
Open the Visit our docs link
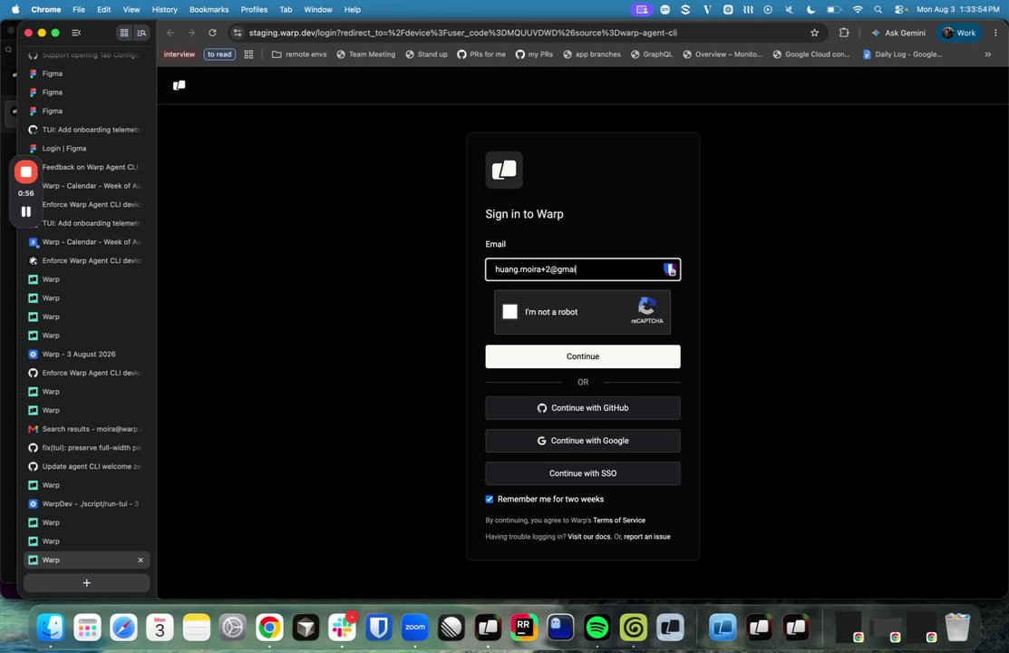coord(588,536)
